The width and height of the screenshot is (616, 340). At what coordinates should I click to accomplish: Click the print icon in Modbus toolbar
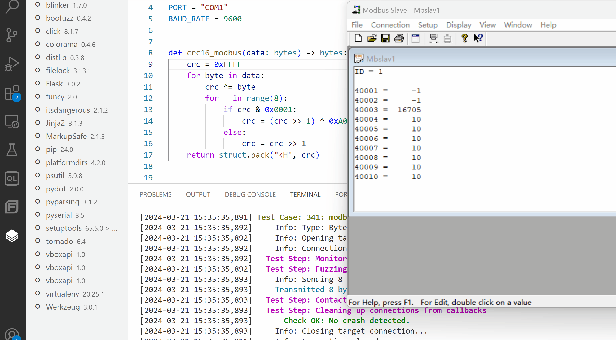click(x=399, y=38)
